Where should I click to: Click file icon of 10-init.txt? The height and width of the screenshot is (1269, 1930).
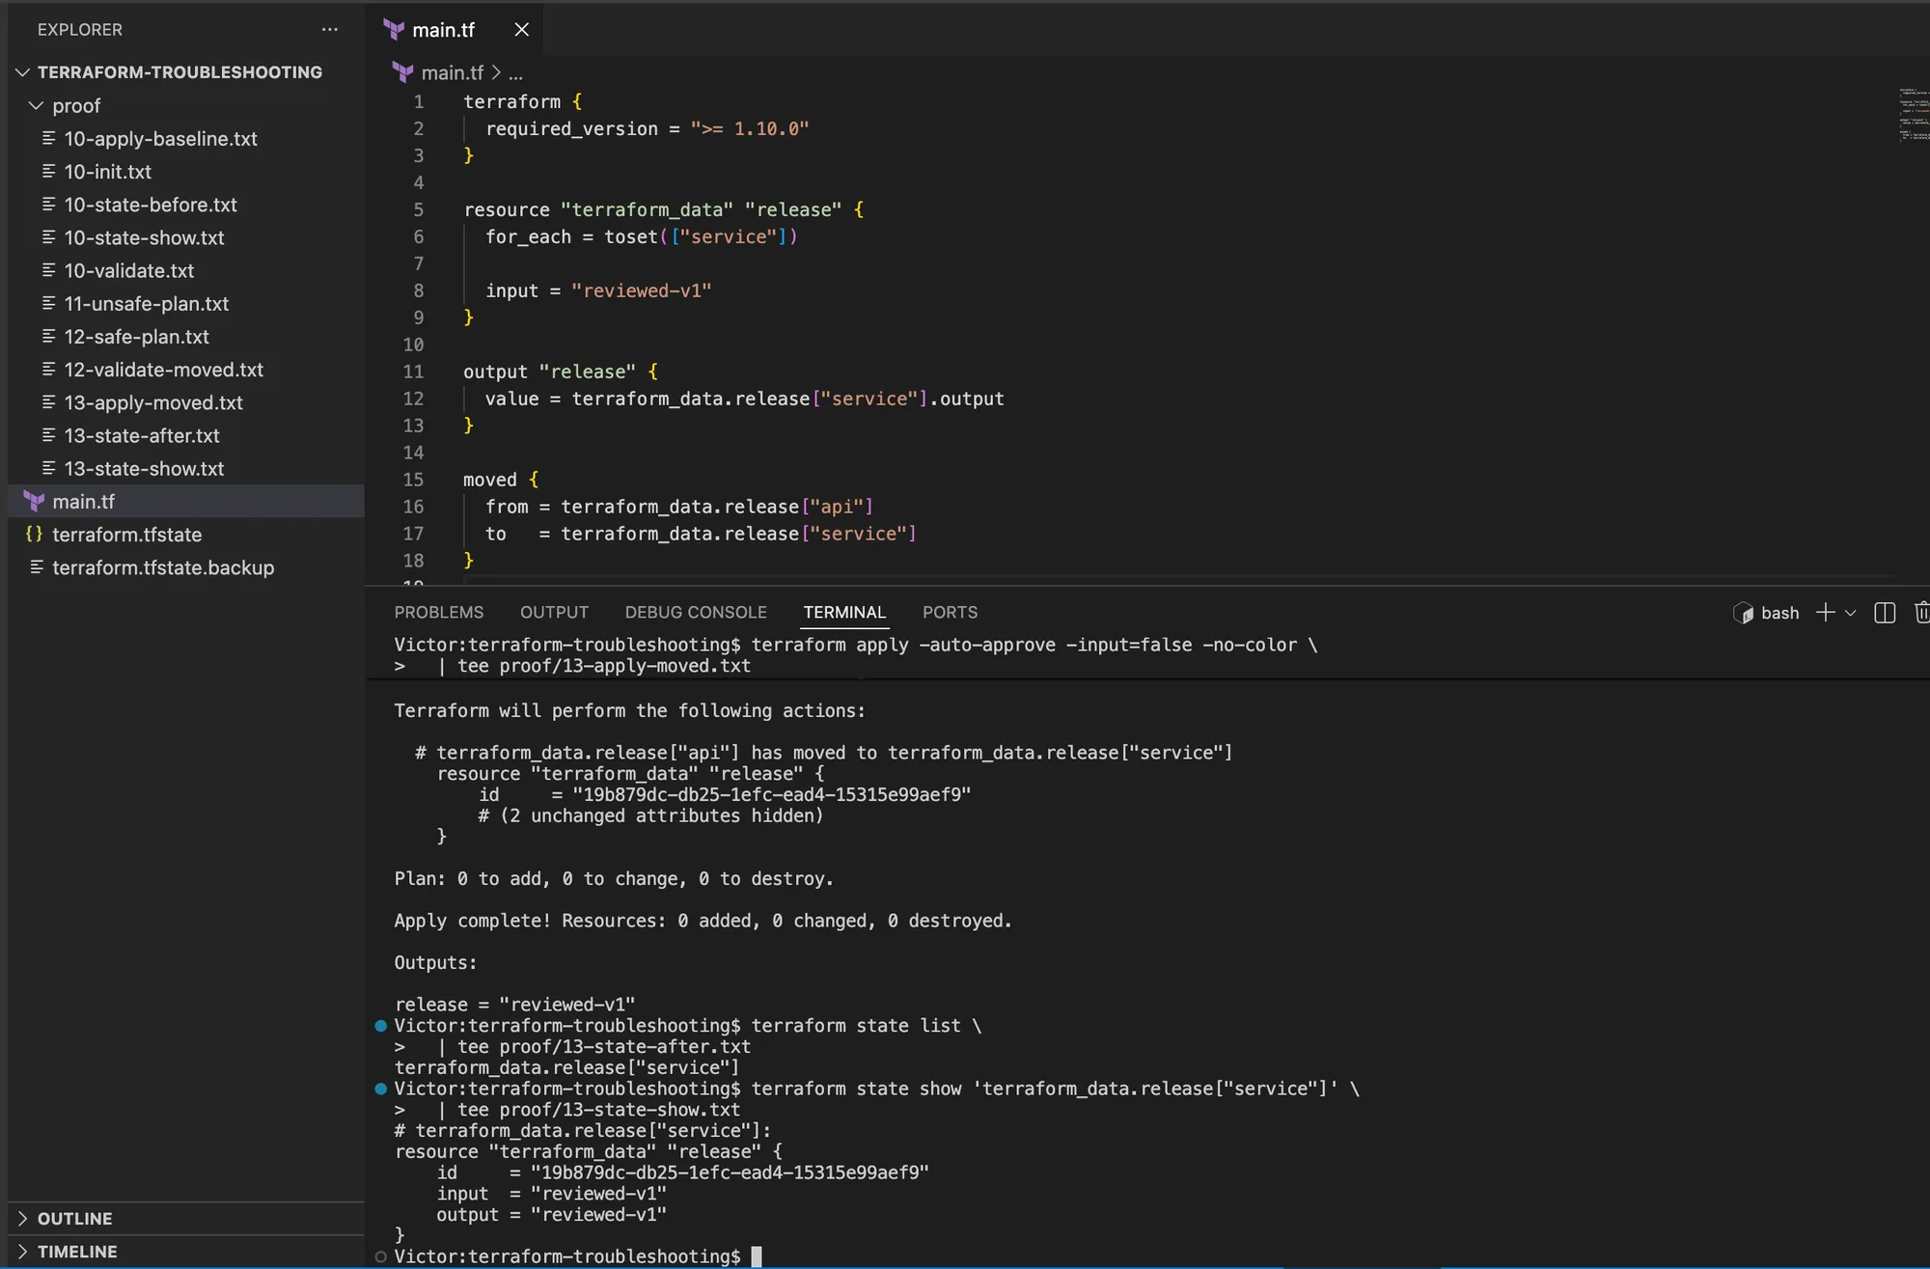[x=48, y=171]
